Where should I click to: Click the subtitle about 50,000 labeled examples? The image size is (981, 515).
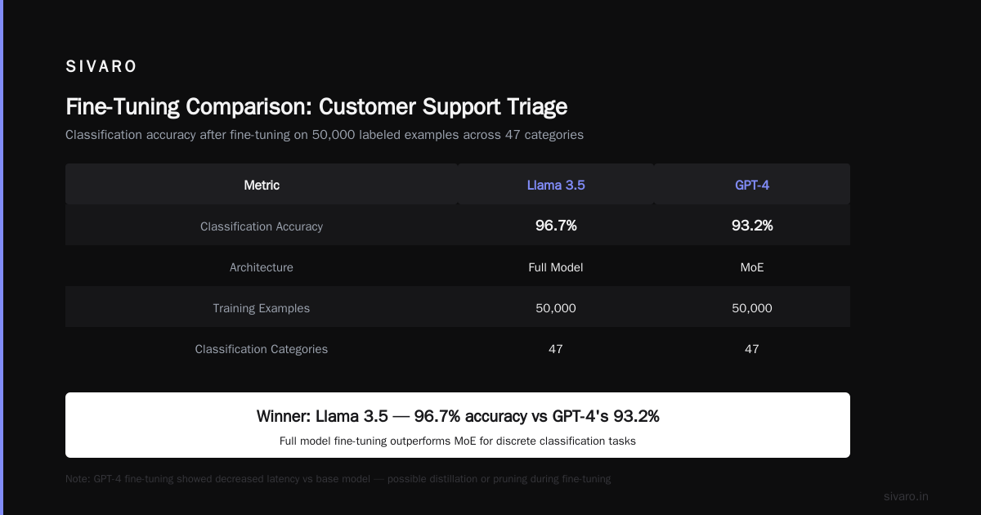coord(325,135)
